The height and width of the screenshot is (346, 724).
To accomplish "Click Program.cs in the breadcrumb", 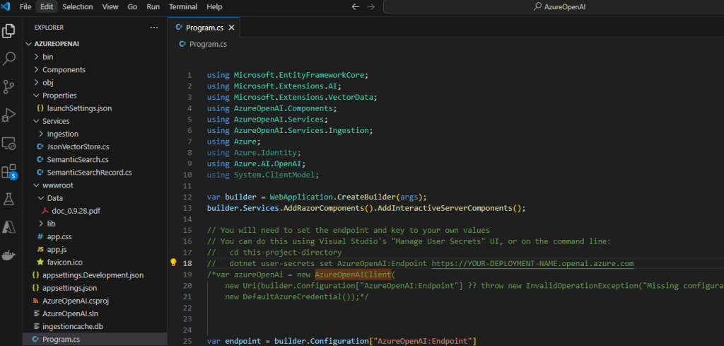I will (x=208, y=45).
